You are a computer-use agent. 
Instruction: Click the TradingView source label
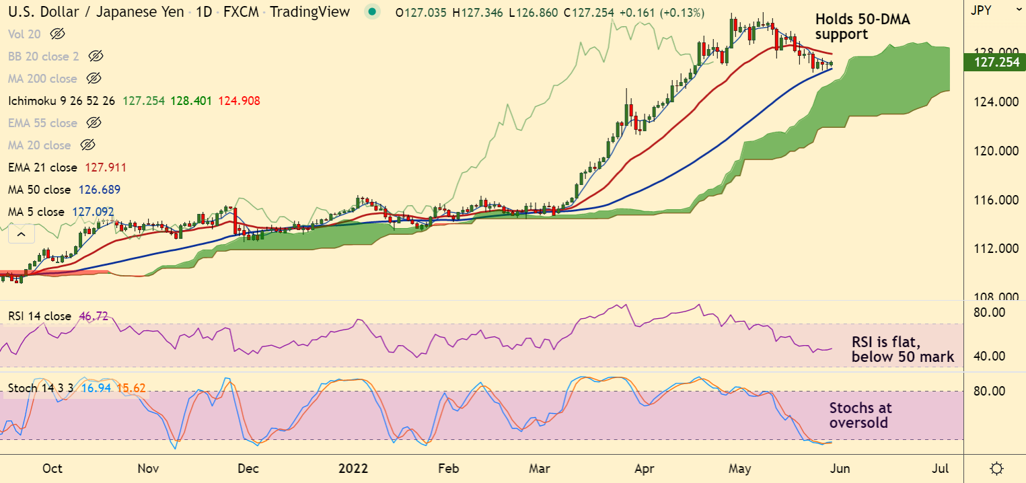(x=309, y=11)
